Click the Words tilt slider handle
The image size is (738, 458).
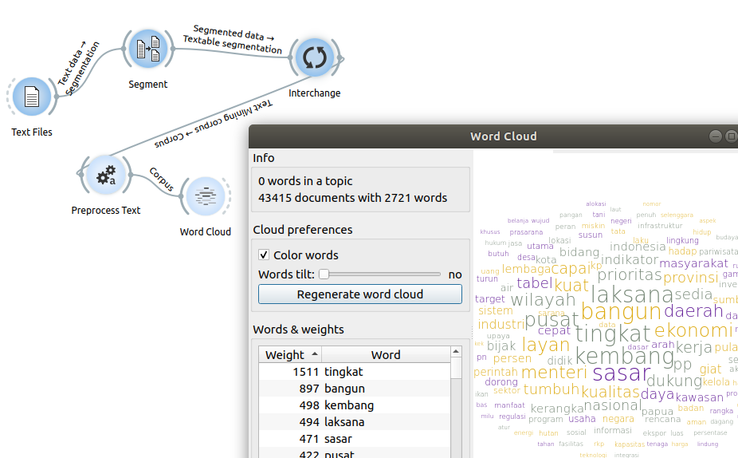[324, 274]
